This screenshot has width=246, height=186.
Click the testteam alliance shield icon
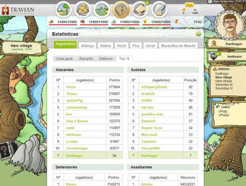tap(214, 56)
